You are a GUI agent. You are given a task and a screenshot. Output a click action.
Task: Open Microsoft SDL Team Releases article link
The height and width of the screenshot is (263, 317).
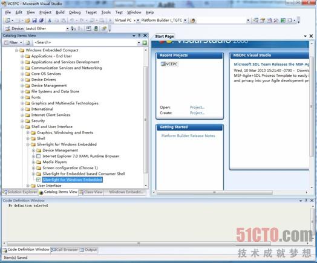click(272, 64)
